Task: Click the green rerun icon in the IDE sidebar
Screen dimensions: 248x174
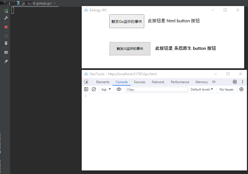Action: 6,11
